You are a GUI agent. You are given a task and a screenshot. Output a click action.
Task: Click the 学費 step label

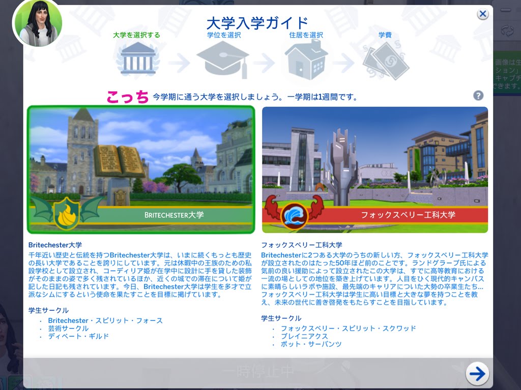385,35
